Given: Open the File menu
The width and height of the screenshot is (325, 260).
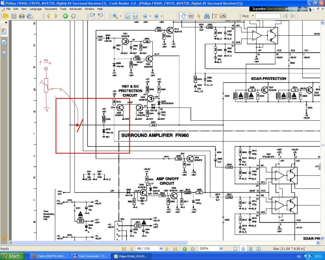Looking at the screenshot, I should point(9,9).
